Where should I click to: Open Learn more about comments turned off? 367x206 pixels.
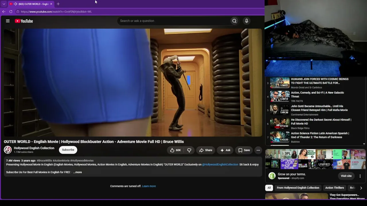point(149,186)
